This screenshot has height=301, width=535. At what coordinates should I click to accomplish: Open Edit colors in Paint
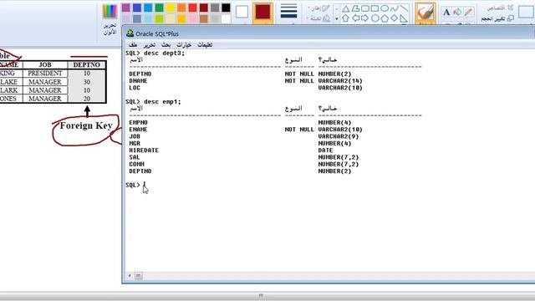tap(110, 19)
